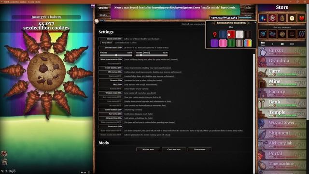Toggle the Extra buttons setting

tap(111, 118)
